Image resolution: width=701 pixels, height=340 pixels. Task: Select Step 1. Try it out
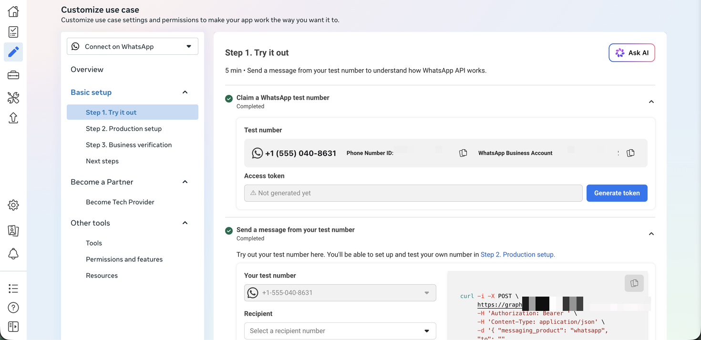click(x=133, y=113)
